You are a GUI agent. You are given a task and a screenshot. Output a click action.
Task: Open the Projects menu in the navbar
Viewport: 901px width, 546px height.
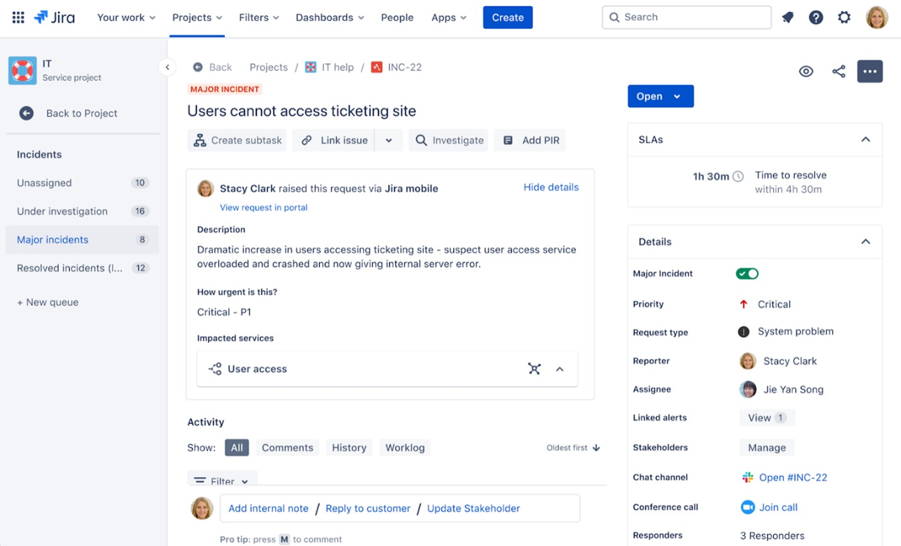[196, 17]
